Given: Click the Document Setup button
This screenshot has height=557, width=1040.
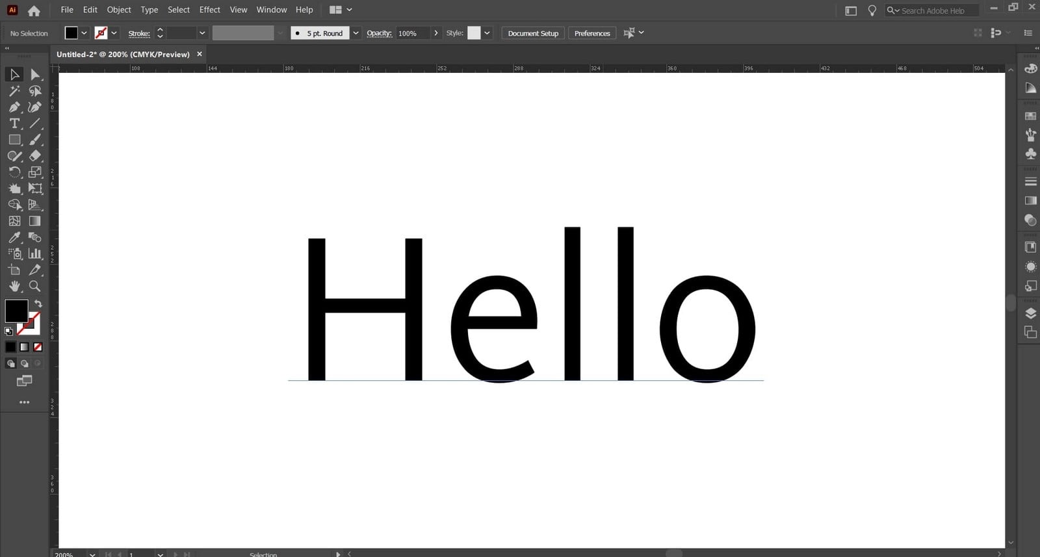Looking at the screenshot, I should coord(533,33).
